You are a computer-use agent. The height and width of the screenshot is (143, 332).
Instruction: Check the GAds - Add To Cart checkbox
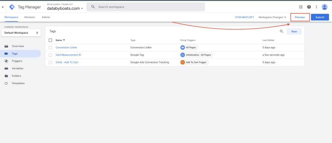(x=50, y=63)
